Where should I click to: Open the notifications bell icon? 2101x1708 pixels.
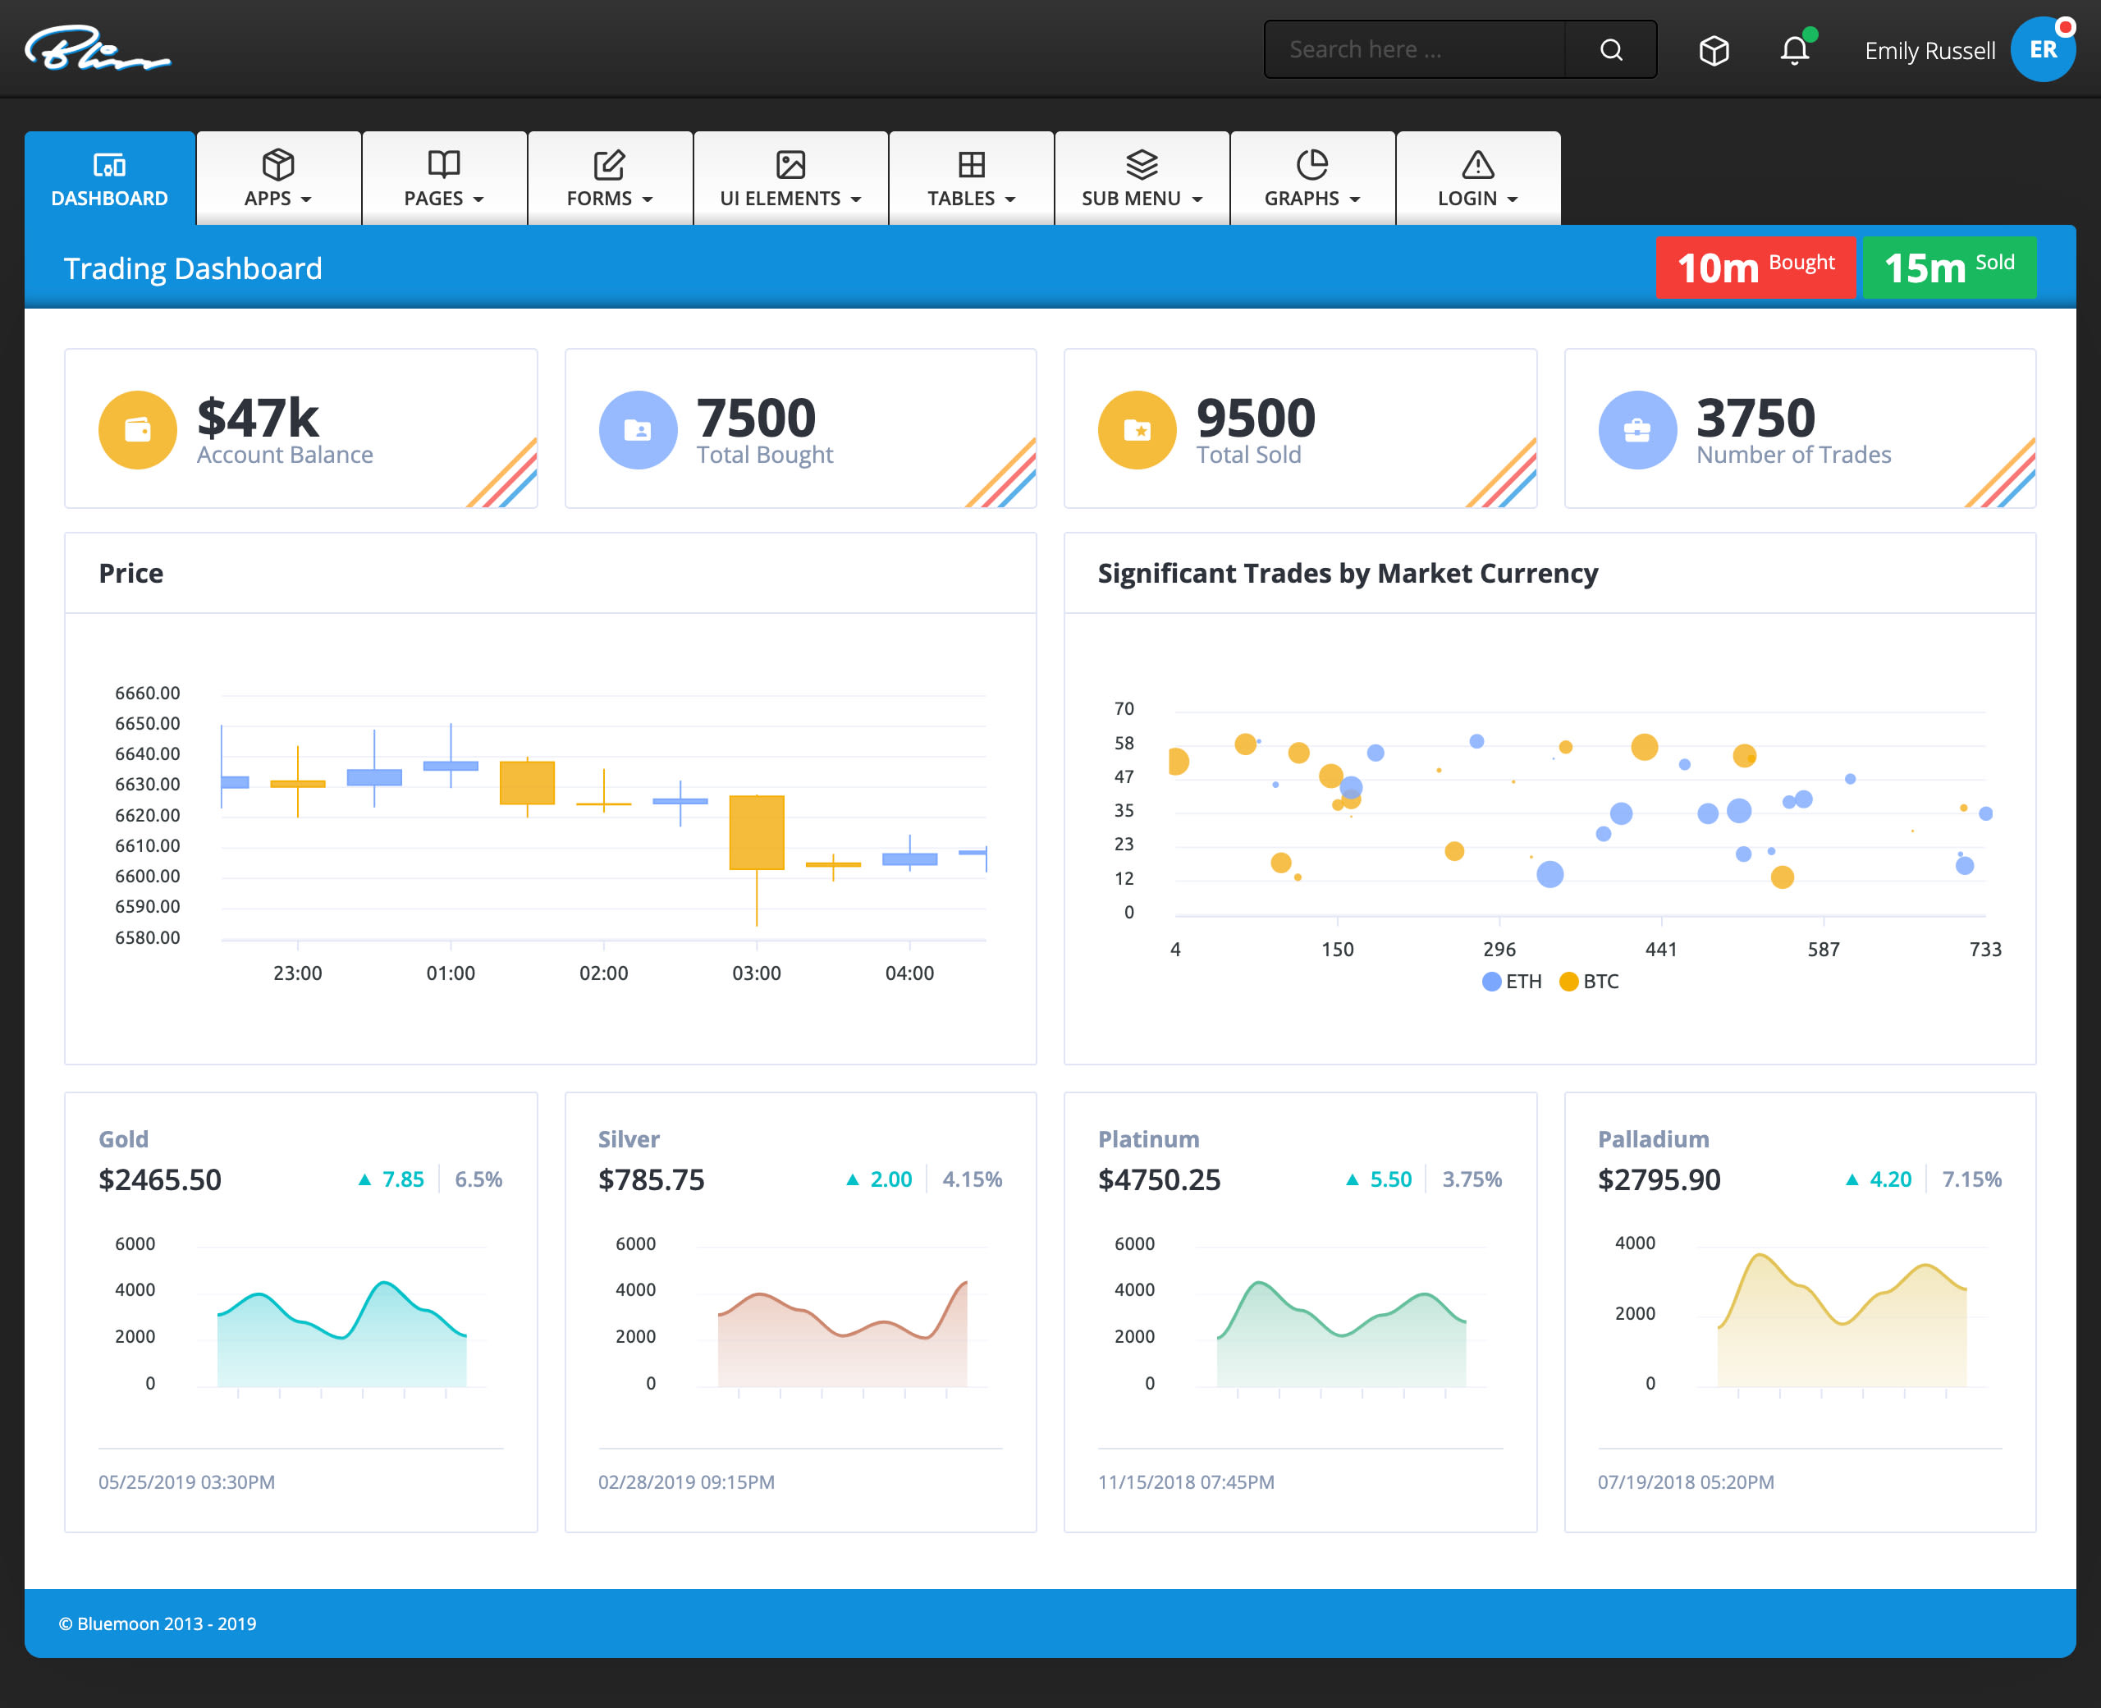(x=1794, y=50)
